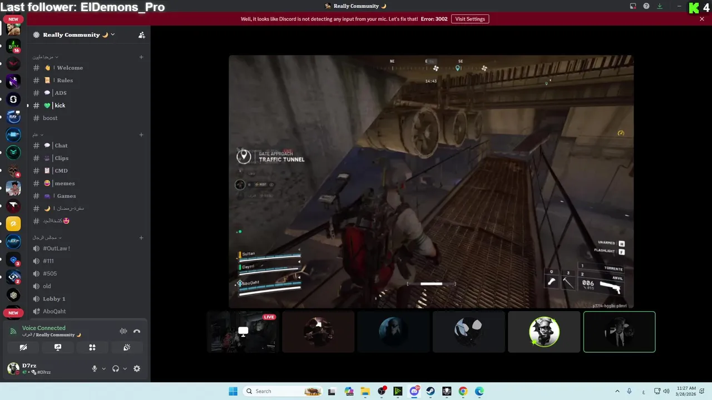The width and height of the screenshot is (712, 400).
Task: Click the share your screen icon
Action: pyautogui.click(x=58, y=347)
